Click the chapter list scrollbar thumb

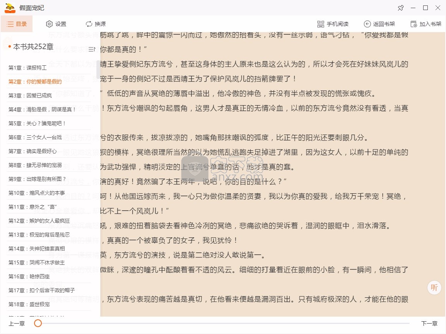(x=98, y=69)
